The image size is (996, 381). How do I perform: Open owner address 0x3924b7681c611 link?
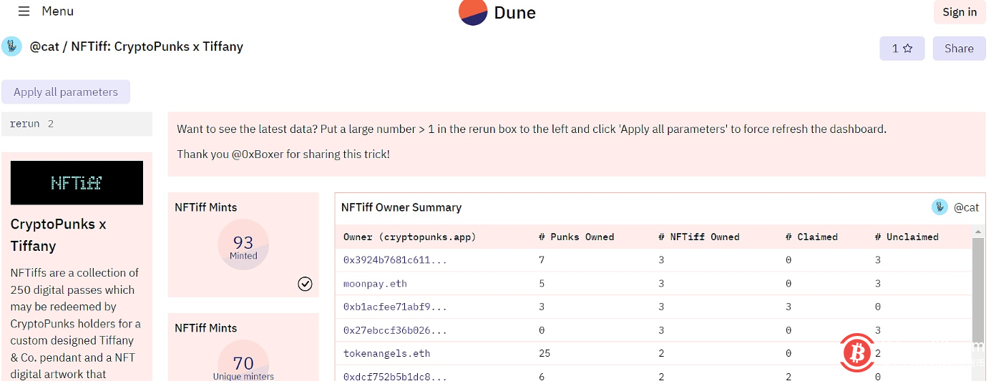coord(395,260)
